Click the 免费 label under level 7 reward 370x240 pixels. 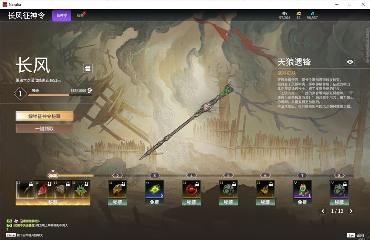tap(302, 202)
